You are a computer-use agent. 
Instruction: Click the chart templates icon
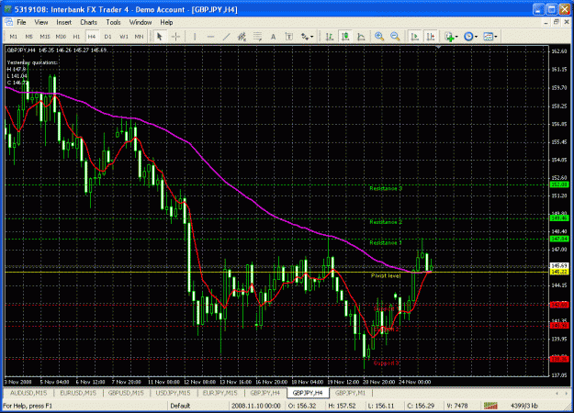click(x=488, y=37)
